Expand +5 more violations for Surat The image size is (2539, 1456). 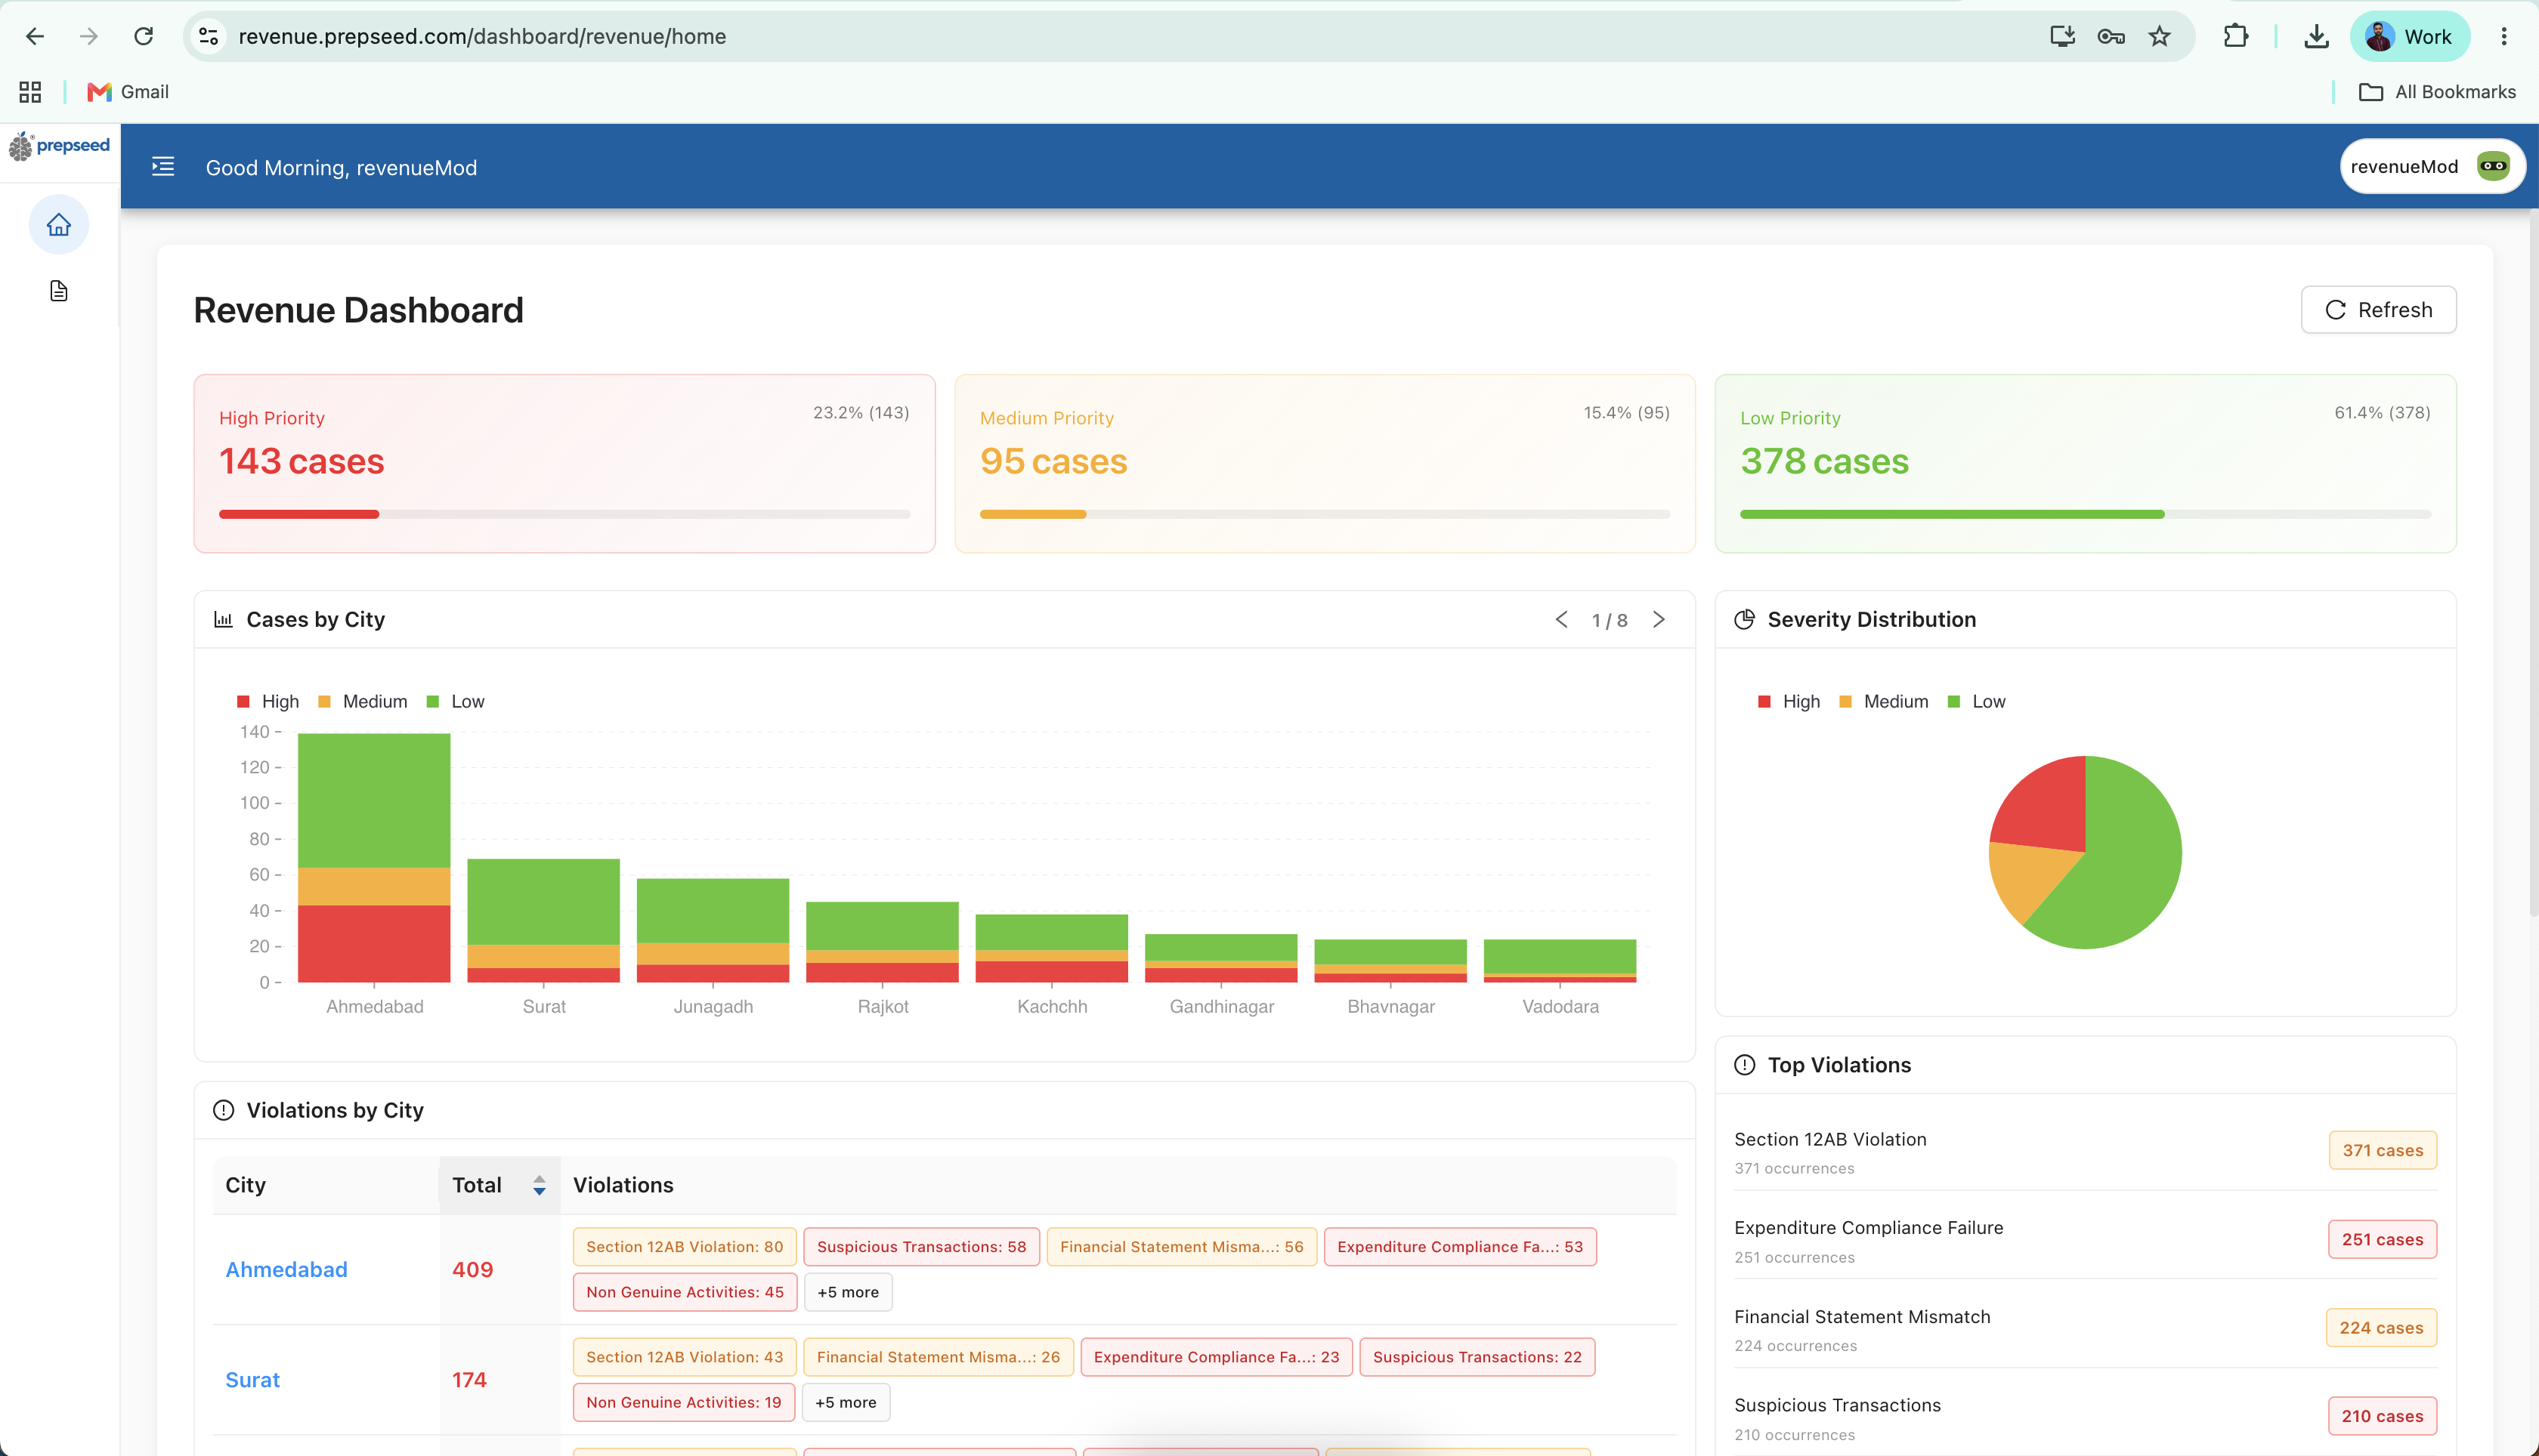coord(846,1402)
